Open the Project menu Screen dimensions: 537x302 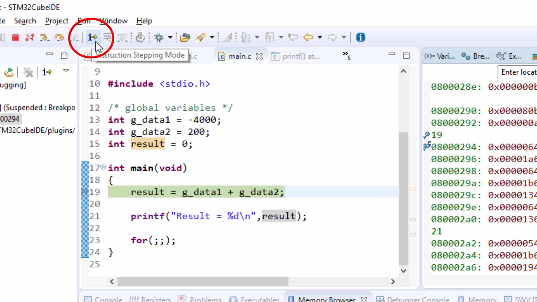(56, 21)
